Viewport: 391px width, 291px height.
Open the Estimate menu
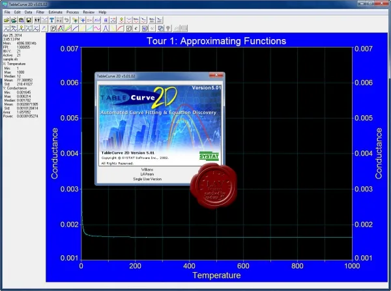point(55,12)
